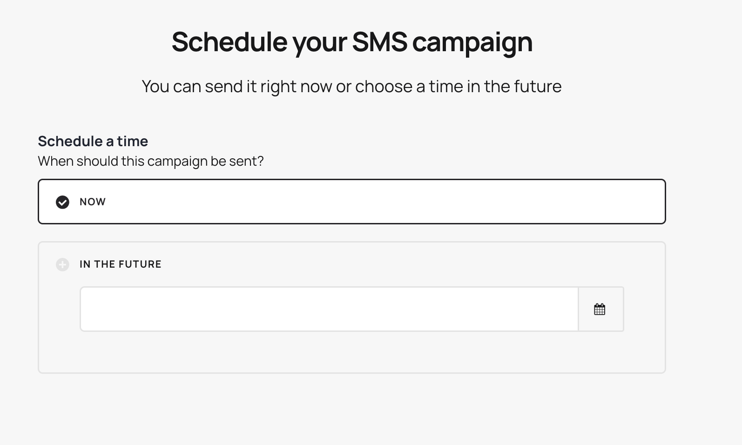Click the "Schedule your SMS campaign" heading
The width and height of the screenshot is (742, 445).
click(352, 42)
